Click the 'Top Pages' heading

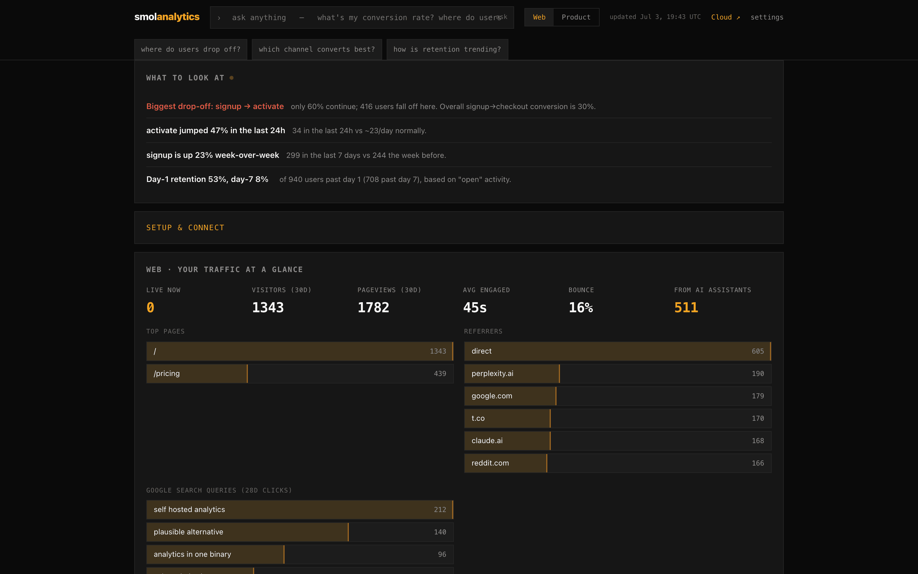(x=166, y=331)
